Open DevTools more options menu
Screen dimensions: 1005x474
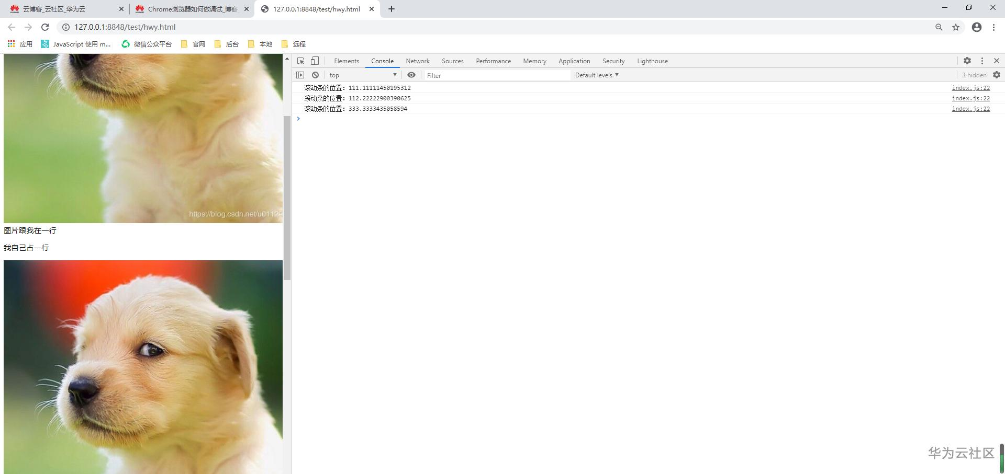982,61
